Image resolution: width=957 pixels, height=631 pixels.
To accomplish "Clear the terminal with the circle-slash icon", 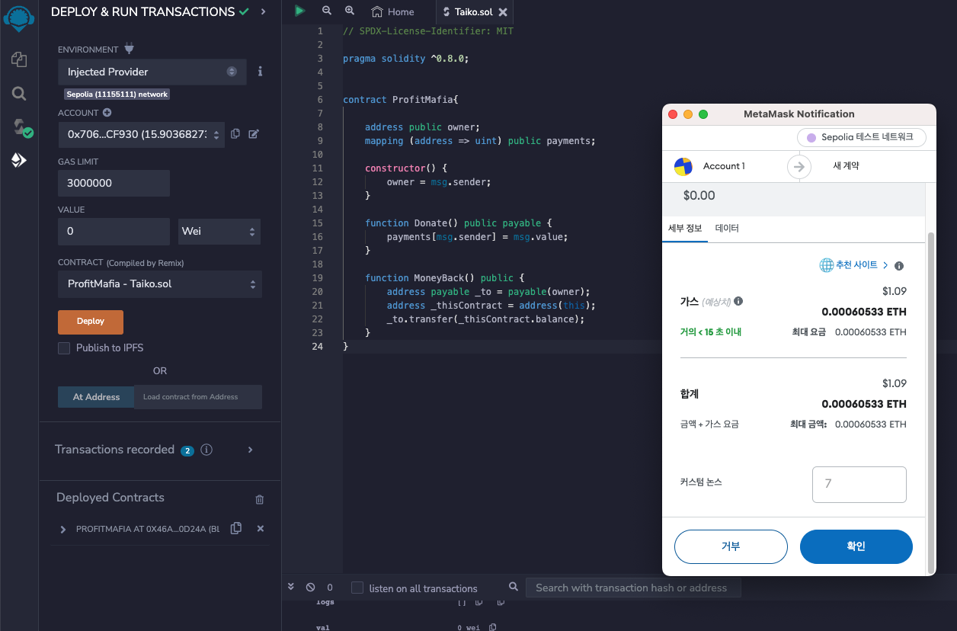I will click(x=310, y=588).
